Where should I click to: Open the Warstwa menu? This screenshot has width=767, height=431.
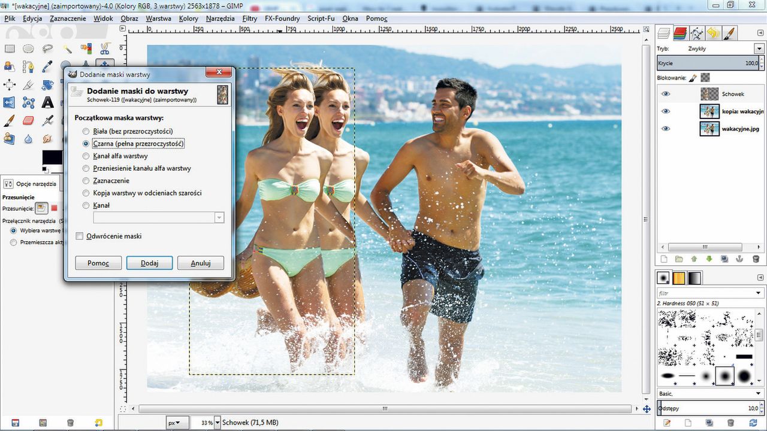click(x=158, y=19)
